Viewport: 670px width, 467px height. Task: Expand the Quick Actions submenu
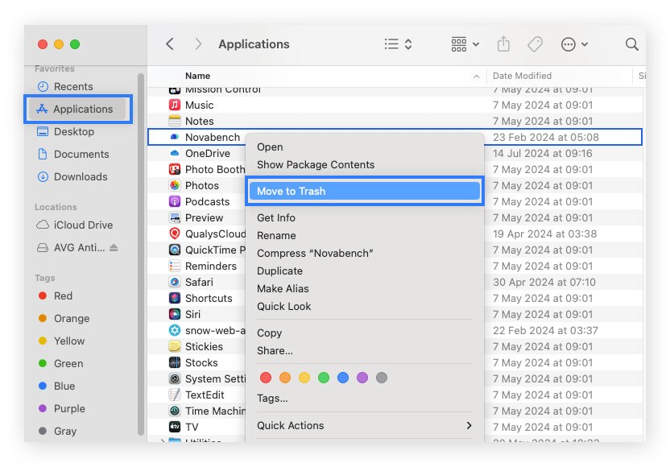365,426
